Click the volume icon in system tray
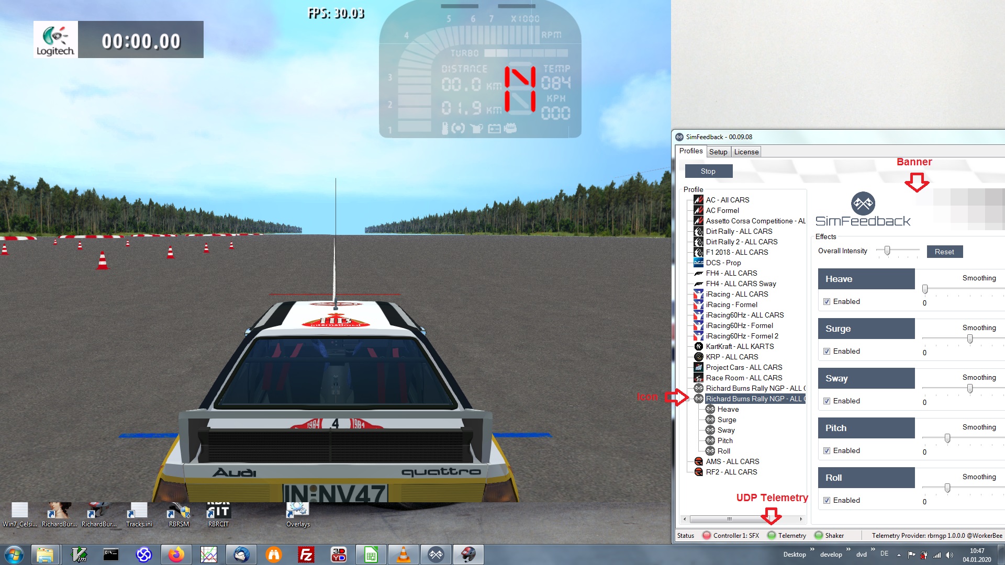The height and width of the screenshot is (565, 1005). click(949, 555)
